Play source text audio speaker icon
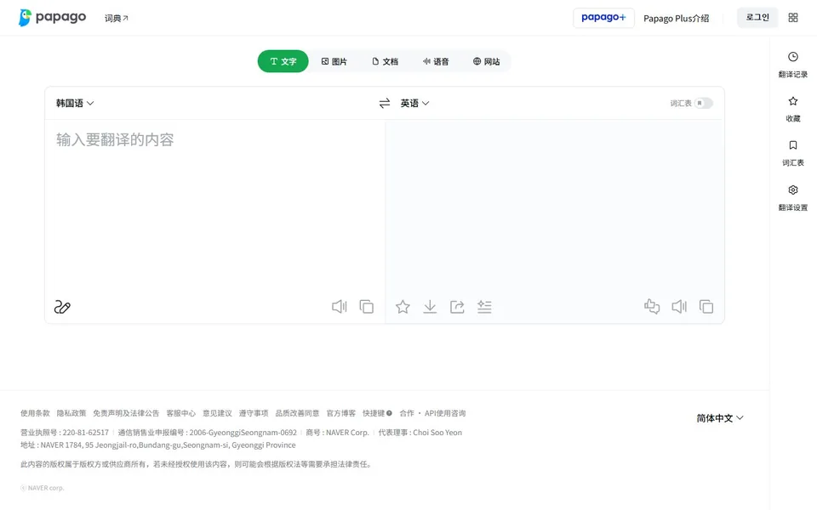 tap(340, 307)
